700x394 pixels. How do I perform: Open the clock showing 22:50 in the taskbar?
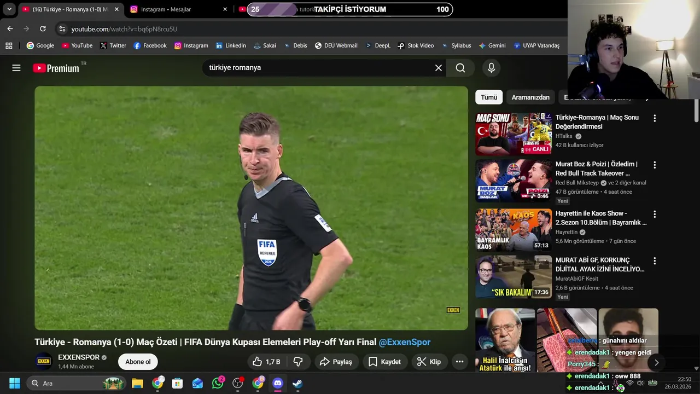pyautogui.click(x=678, y=383)
